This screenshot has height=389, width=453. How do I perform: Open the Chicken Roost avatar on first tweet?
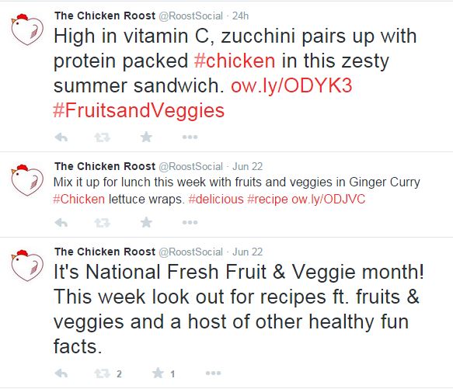tap(27, 30)
